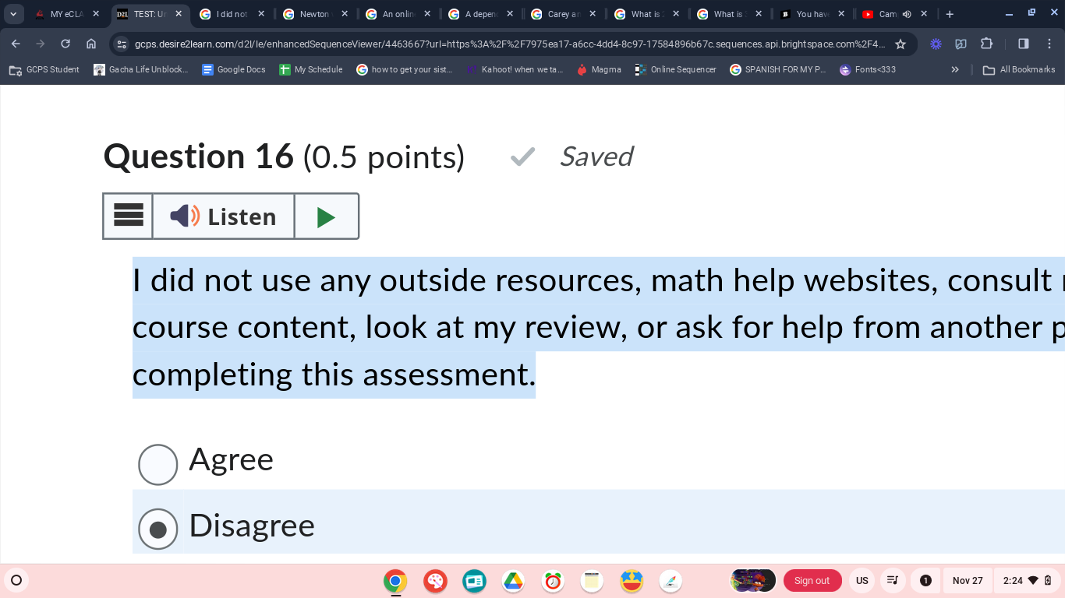Viewport: 1065px width, 598px height.
Task: Go to browser home page
Action: click(x=91, y=44)
